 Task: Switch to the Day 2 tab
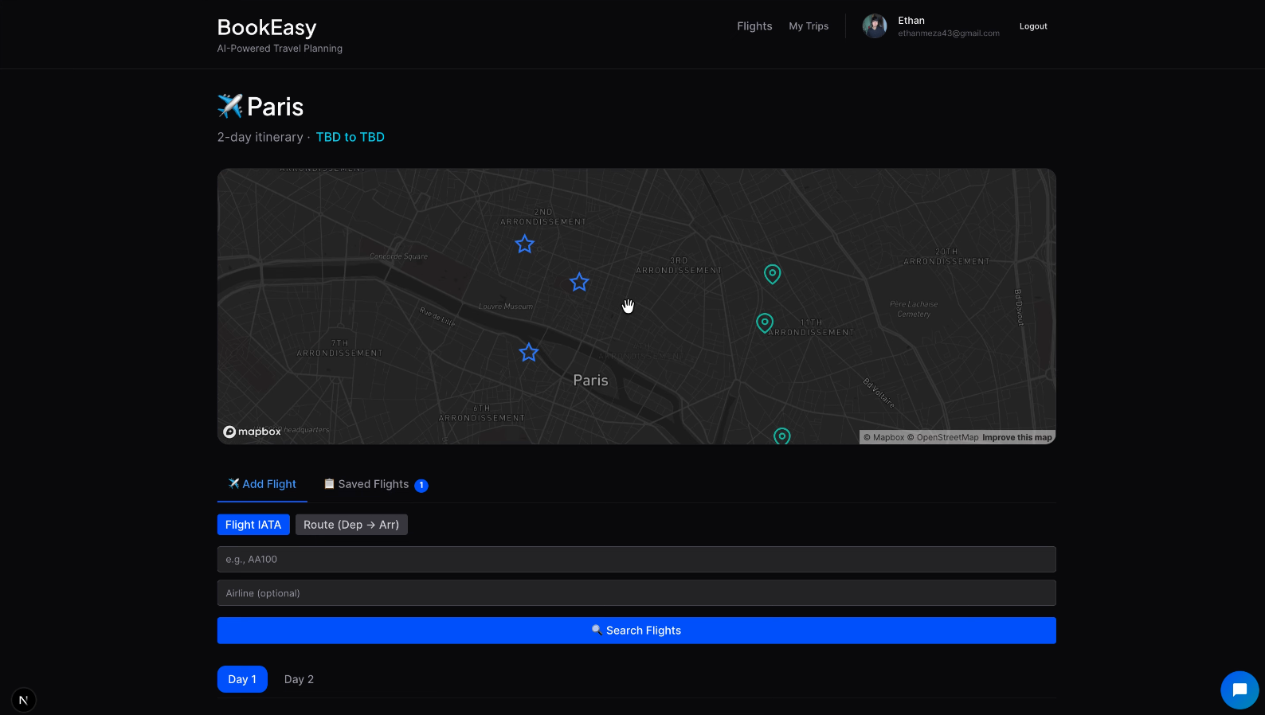click(x=299, y=679)
